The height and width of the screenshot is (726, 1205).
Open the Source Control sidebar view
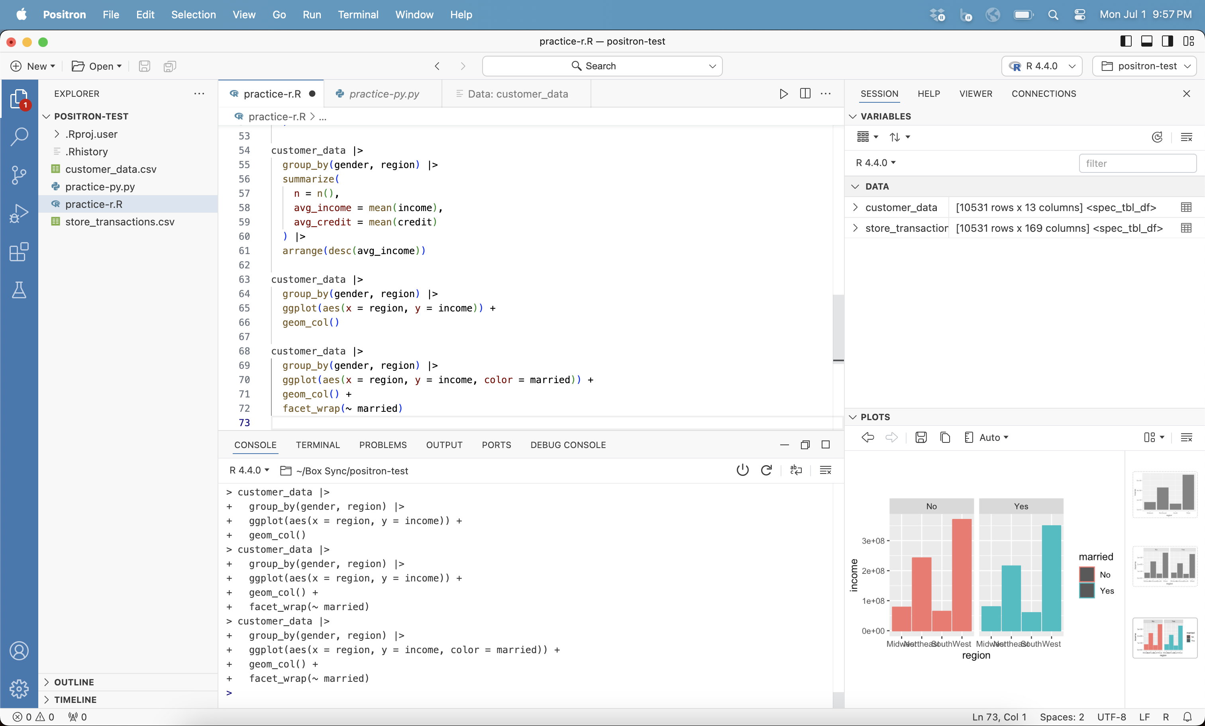[19, 174]
